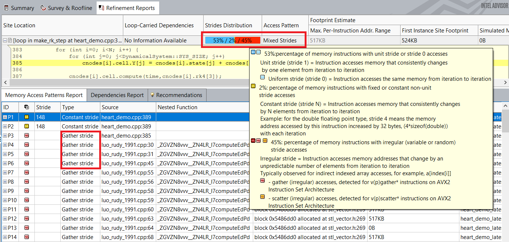Viewport: 509px width, 242px height.
Task: Click the red gather stride icon for P3
Action: (26, 135)
